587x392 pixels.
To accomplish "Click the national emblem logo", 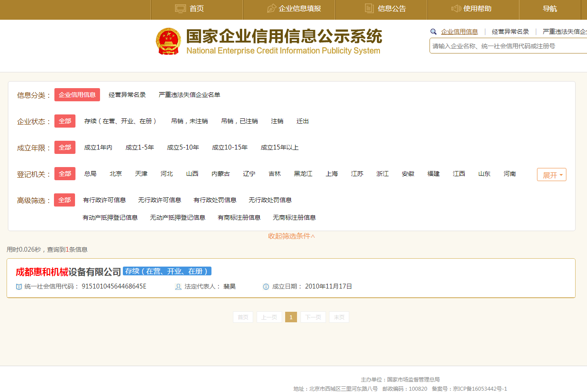I will [168, 41].
